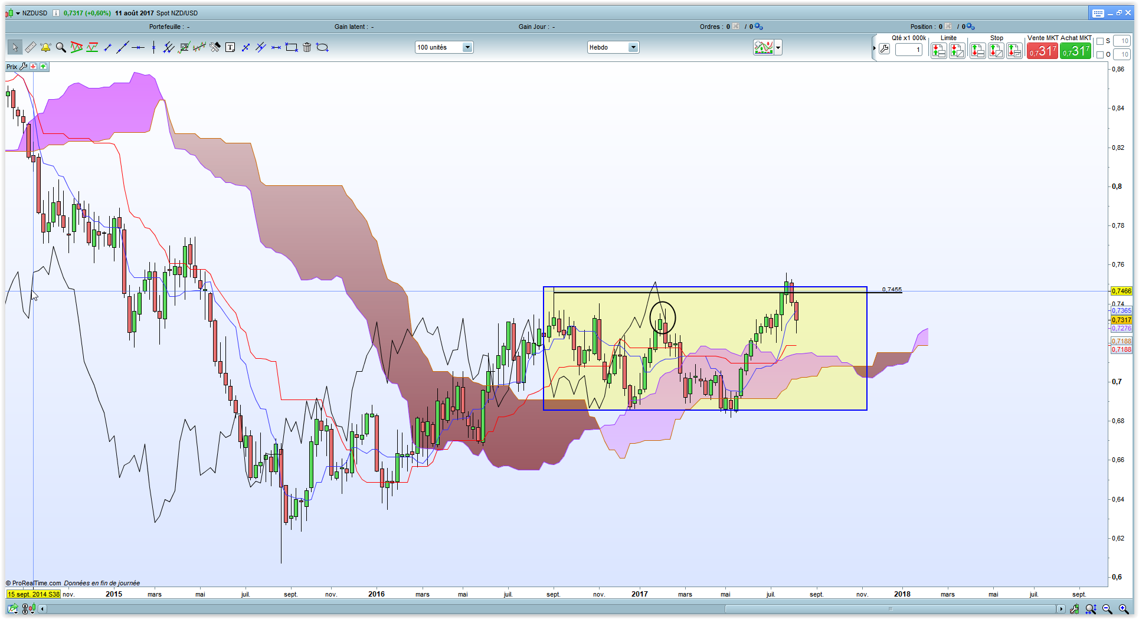1139x619 pixels.
Task: Click the green Achat MKT buy button
Action: click(1075, 51)
